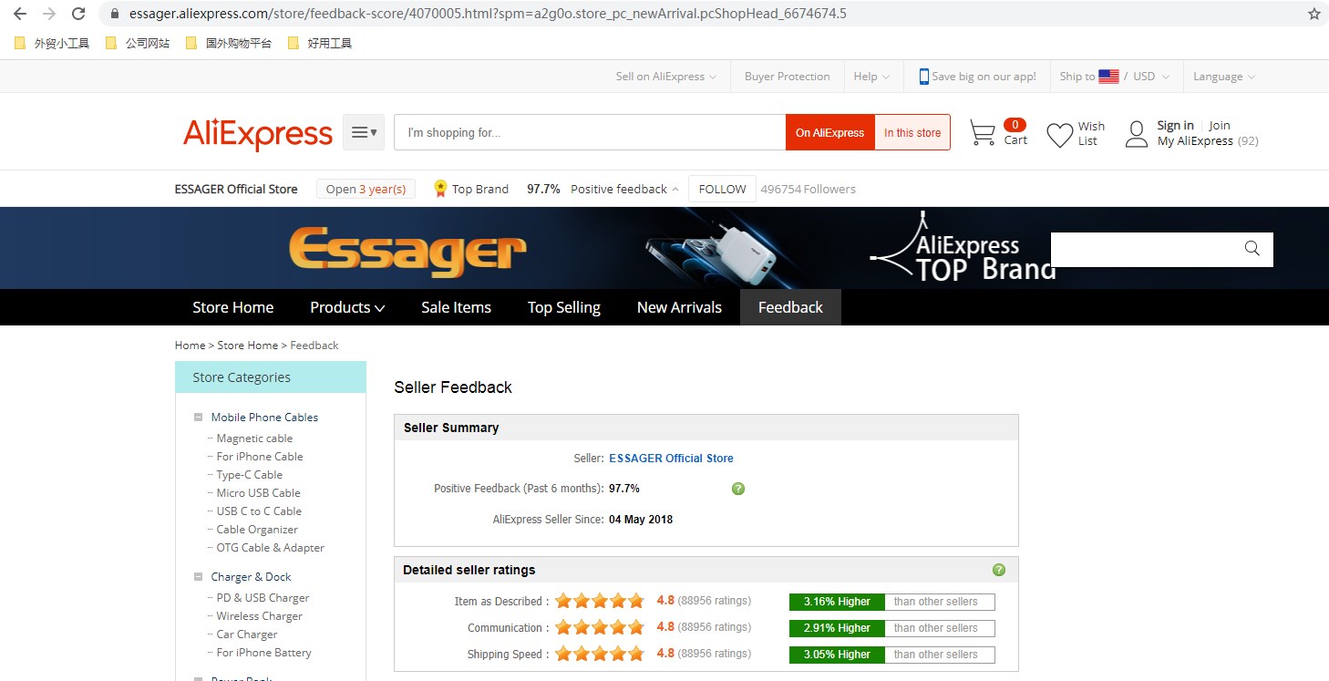
Task: Click the FOLLOW button
Action: (x=722, y=190)
